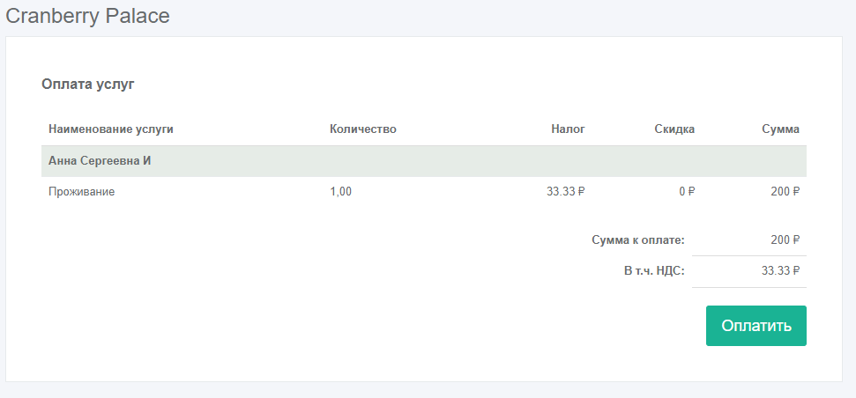
Task: Click the В т.ч. НДС label
Action: click(653, 271)
